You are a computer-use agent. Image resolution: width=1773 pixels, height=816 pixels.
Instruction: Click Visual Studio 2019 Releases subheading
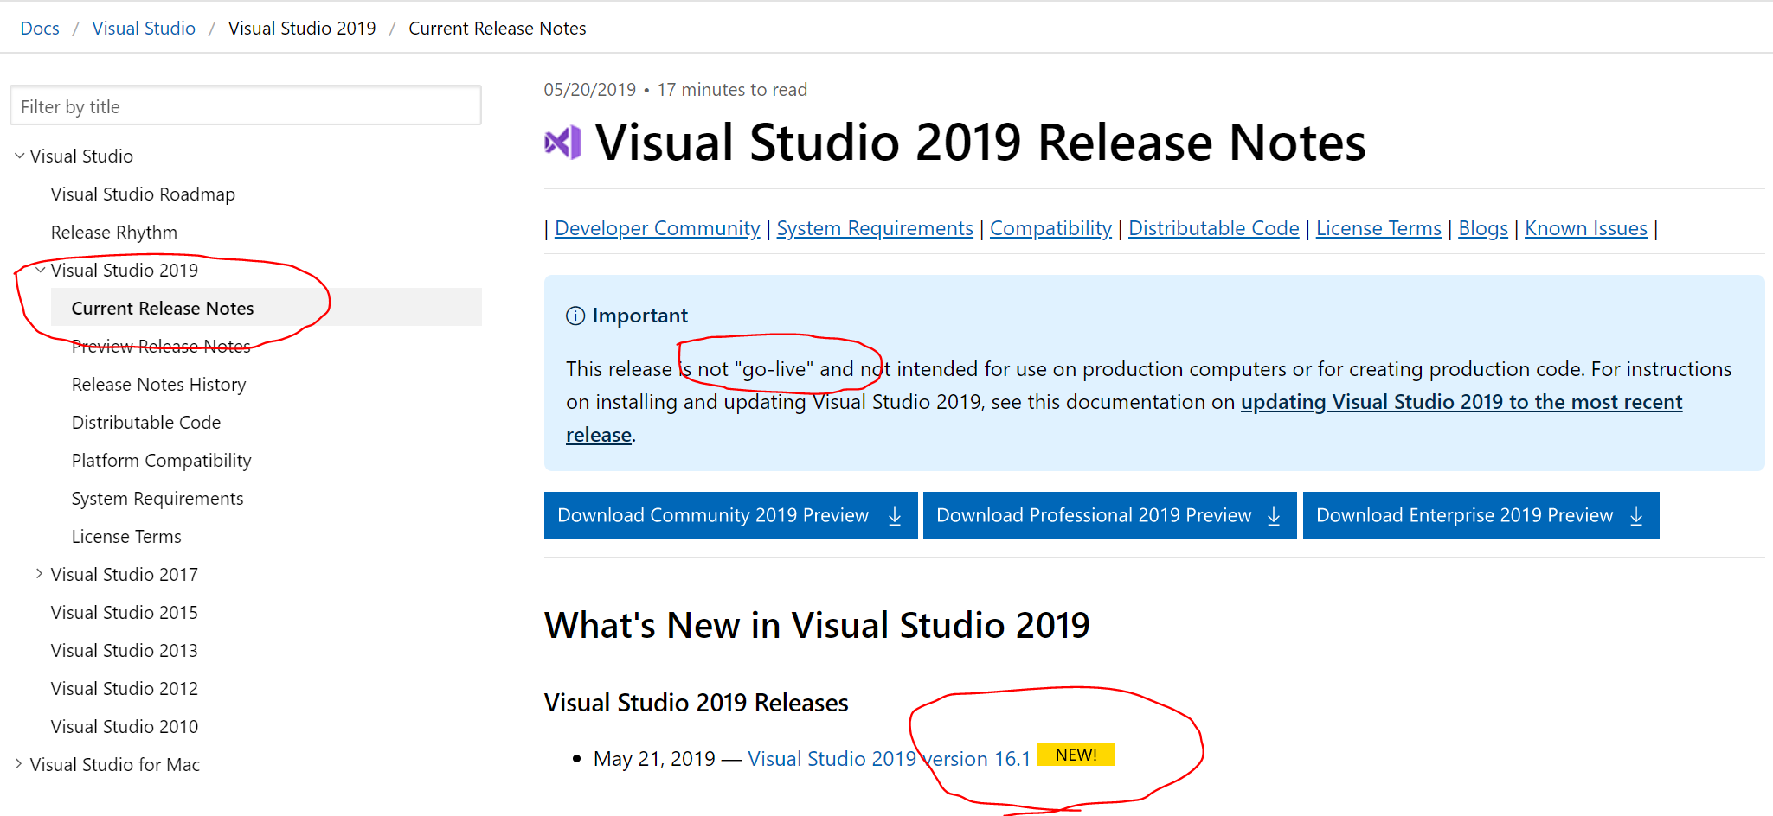[697, 702]
